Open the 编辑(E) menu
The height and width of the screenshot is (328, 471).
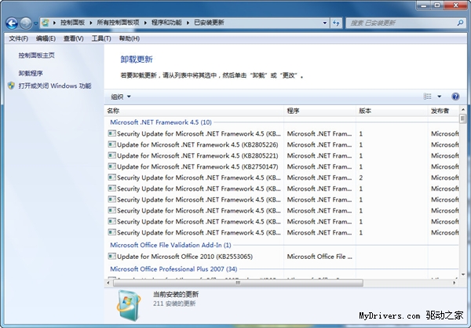coord(46,38)
